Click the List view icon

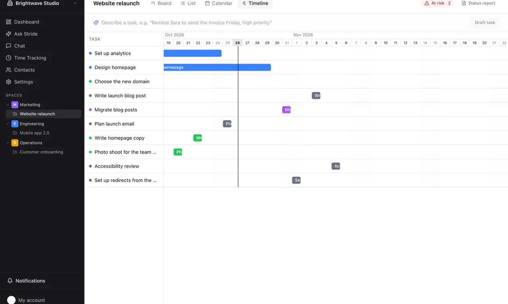[x=183, y=3]
